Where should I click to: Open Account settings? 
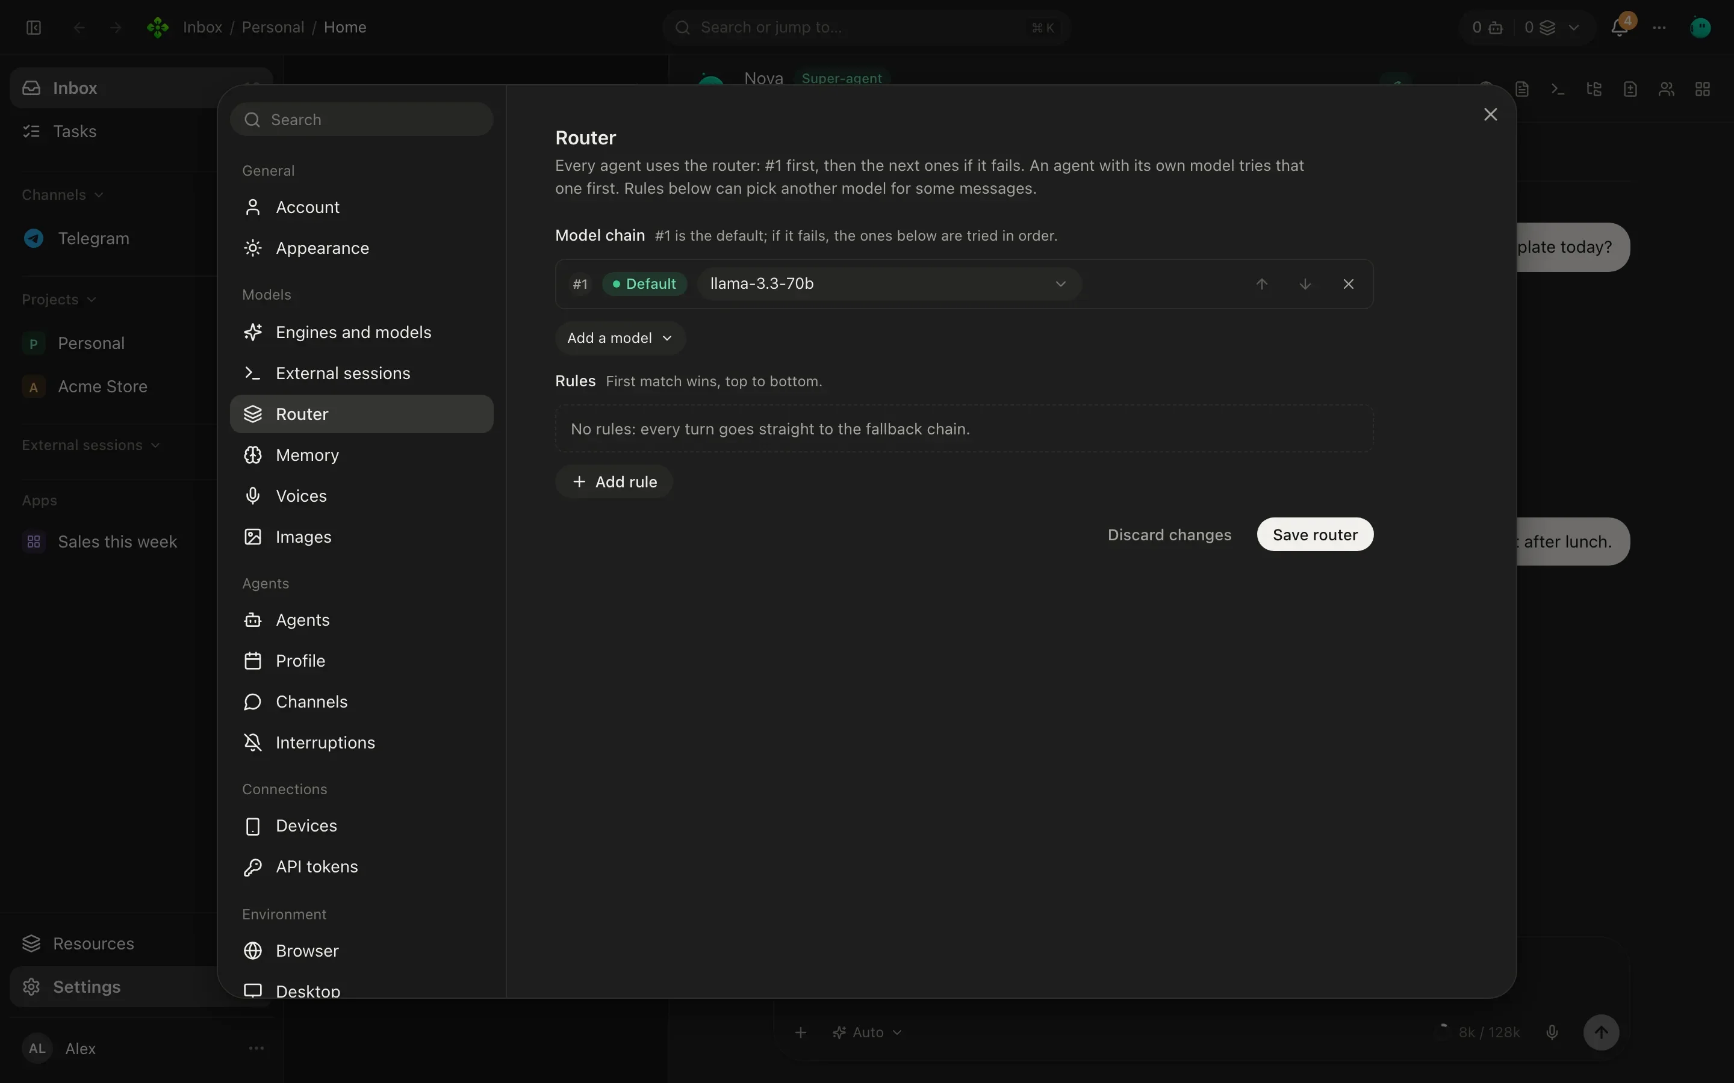point(361,207)
